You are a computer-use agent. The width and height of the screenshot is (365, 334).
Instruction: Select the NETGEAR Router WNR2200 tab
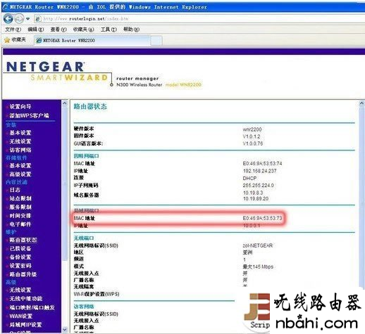coord(92,40)
